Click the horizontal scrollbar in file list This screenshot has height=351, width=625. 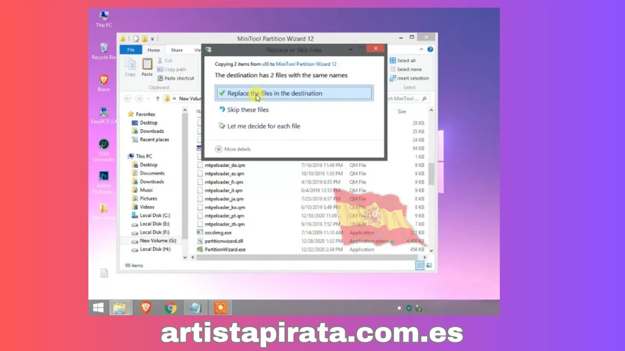tap(308, 257)
